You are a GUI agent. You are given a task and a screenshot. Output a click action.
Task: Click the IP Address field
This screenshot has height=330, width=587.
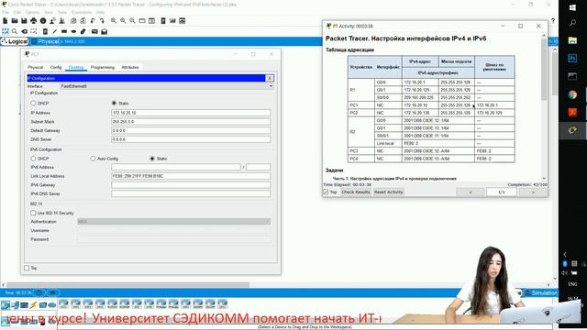point(191,113)
